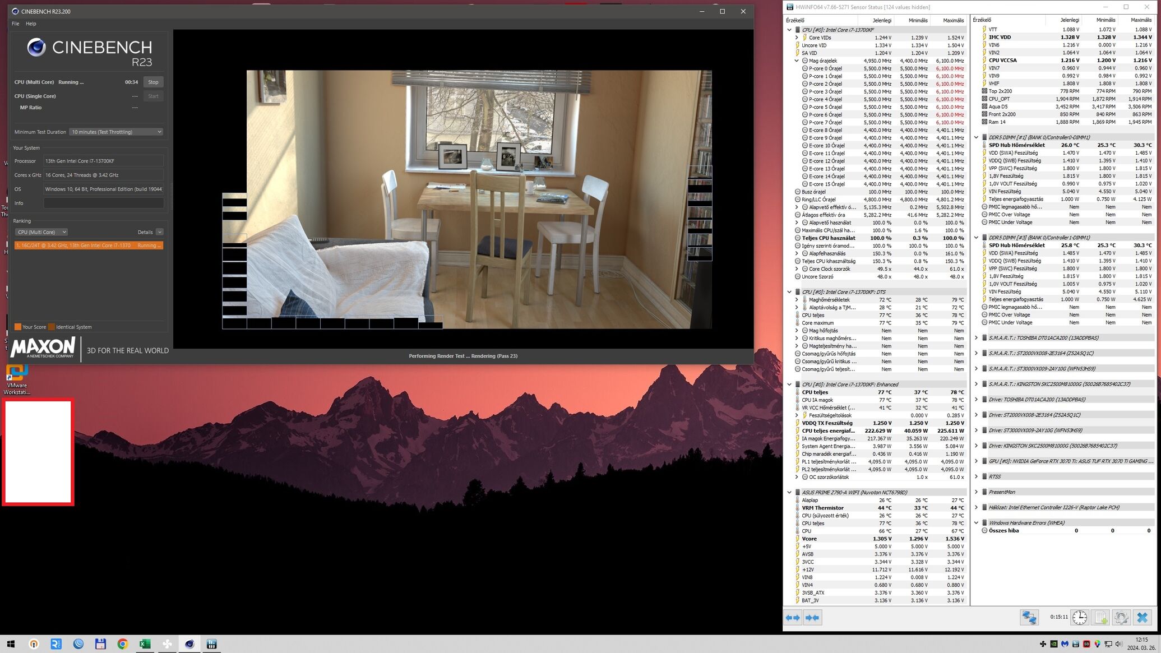Switch to HWiNFO taskbar icon
This screenshot has height=653, width=1161.
211,644
